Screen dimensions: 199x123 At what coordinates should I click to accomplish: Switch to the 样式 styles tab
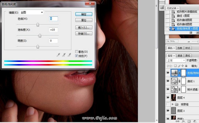tap(188, 48)
